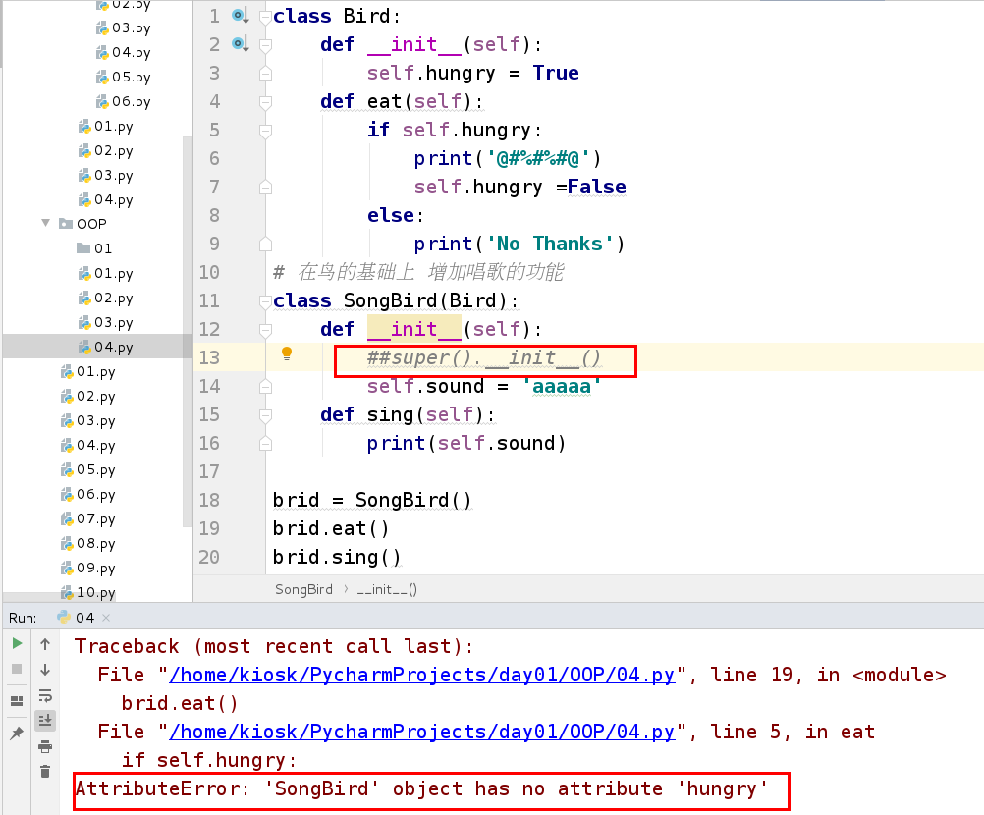Place cursor on 'class SongBird(Bird):' line
Image resolution: width=984 pixels, height=815 pixels.
tap(396, 301)
